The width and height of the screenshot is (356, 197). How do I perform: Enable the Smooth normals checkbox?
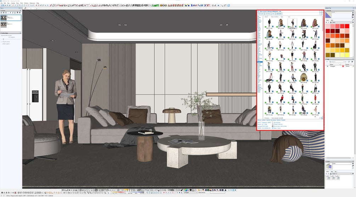pyautogui.click(x=1, y=42)
